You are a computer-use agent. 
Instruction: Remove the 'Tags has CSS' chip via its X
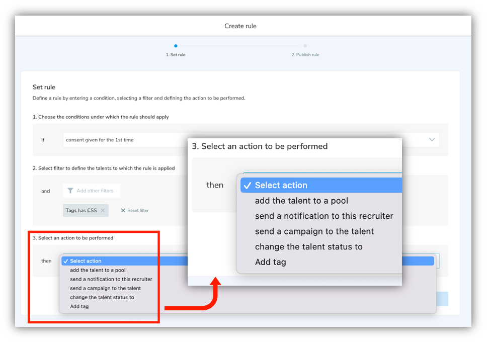tap(103, 210)
